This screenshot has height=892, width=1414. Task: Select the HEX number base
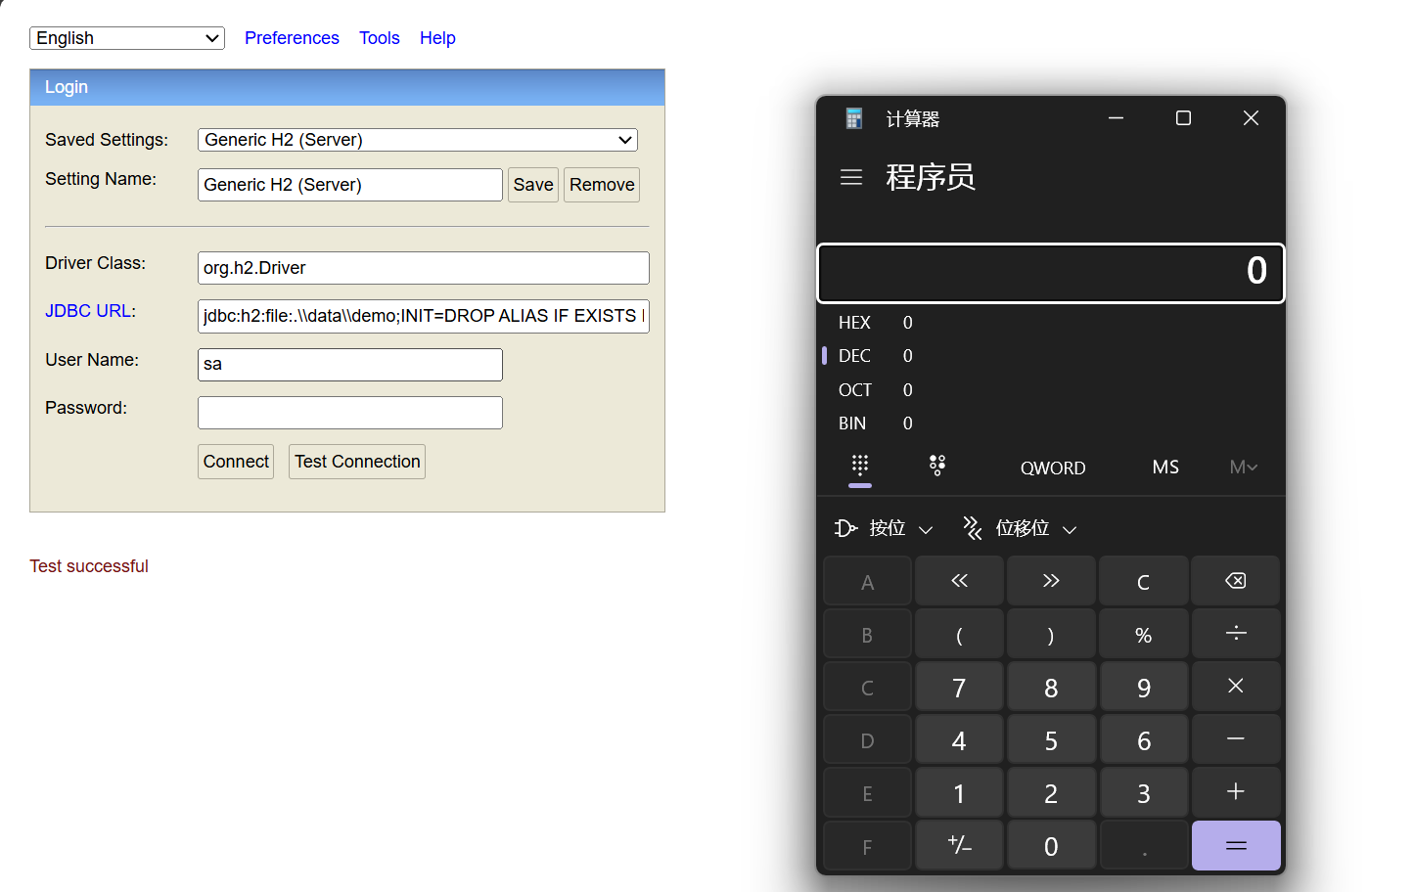tap(854, 323)
